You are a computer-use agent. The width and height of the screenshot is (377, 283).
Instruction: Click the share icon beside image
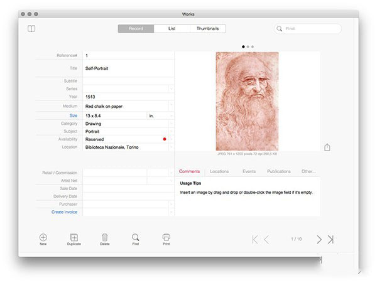click(x=327, y=147)
